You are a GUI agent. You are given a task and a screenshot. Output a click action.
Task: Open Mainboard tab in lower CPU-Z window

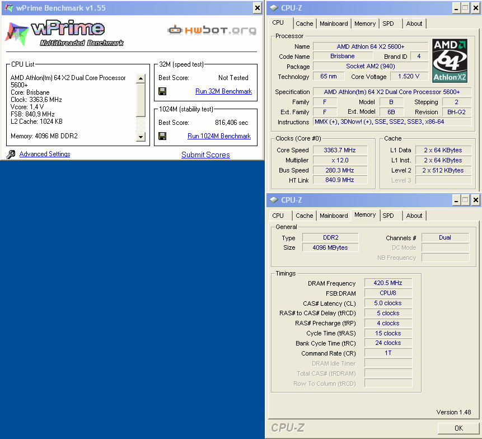point(334,216)
